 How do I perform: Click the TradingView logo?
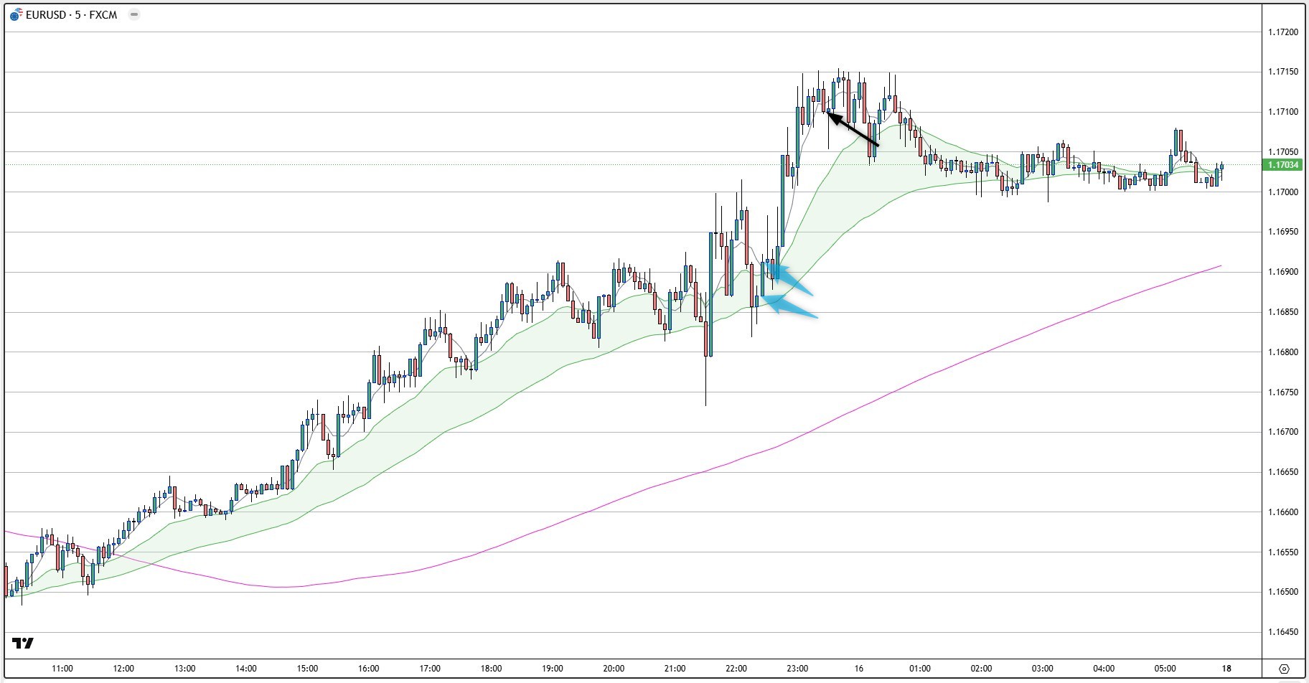coord(23,643)
